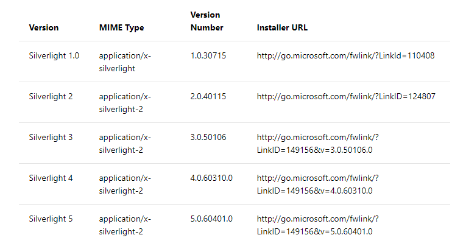Click the MIME type in the Silverlight 2 row
This screenshot has height=249, width=452.
(125, 103)
